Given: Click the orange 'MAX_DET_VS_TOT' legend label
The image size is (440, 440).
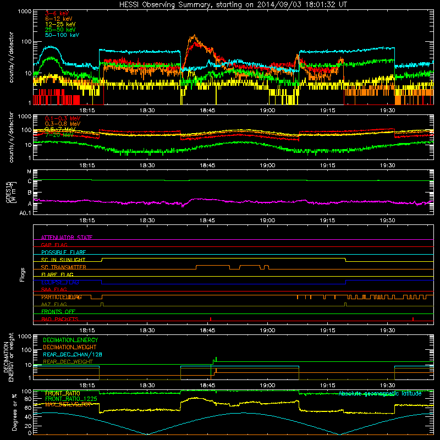Looking at the screenshot, I should (x=68, y=404).
